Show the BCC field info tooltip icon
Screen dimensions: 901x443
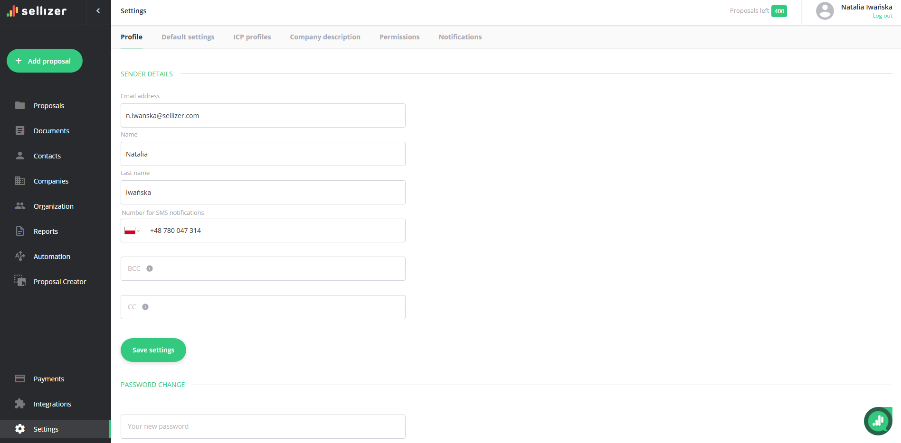tap(150, 268)
